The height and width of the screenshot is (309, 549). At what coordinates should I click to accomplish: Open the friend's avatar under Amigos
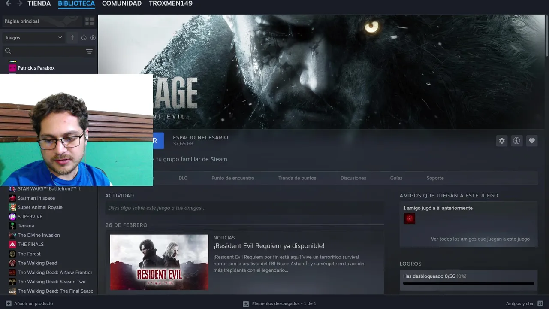tap(409, 218)
